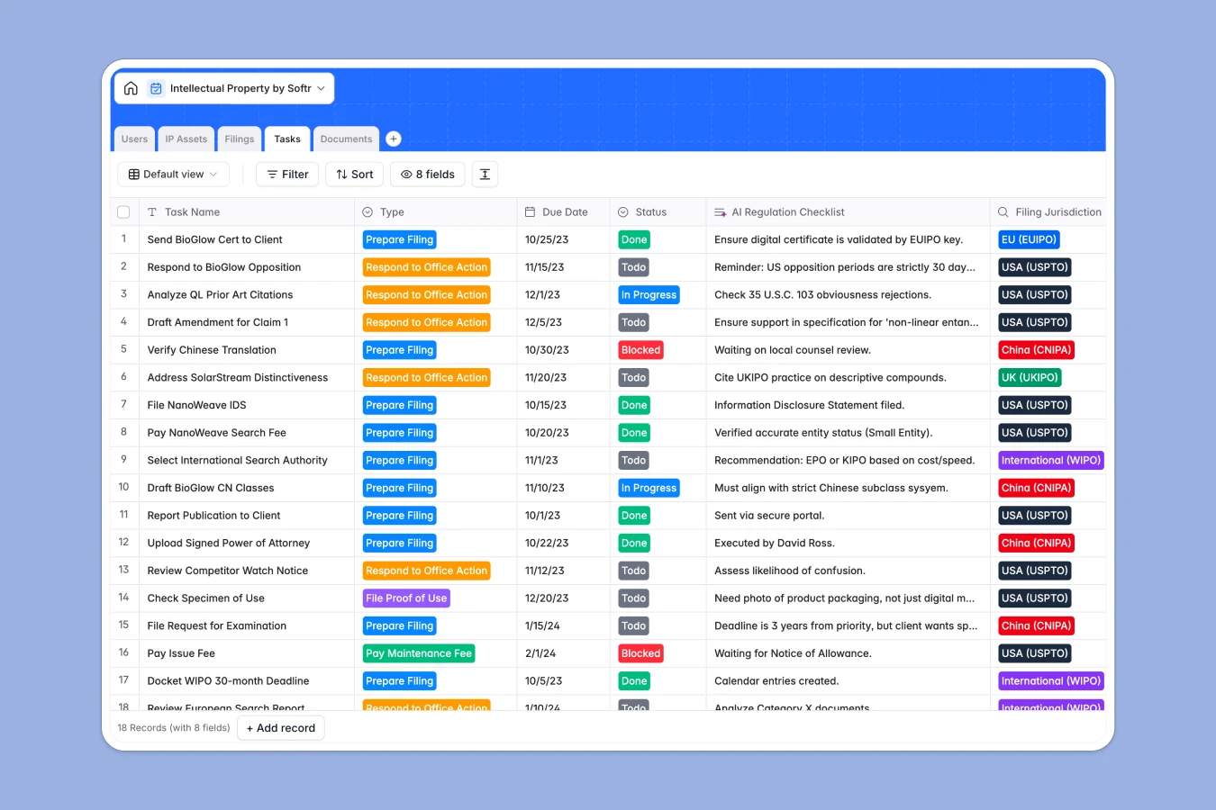Image resolution: width=1216 pixels, height=810 pixels.
Task: Click the plus button to add a new table
Action: tap(393, 139)
